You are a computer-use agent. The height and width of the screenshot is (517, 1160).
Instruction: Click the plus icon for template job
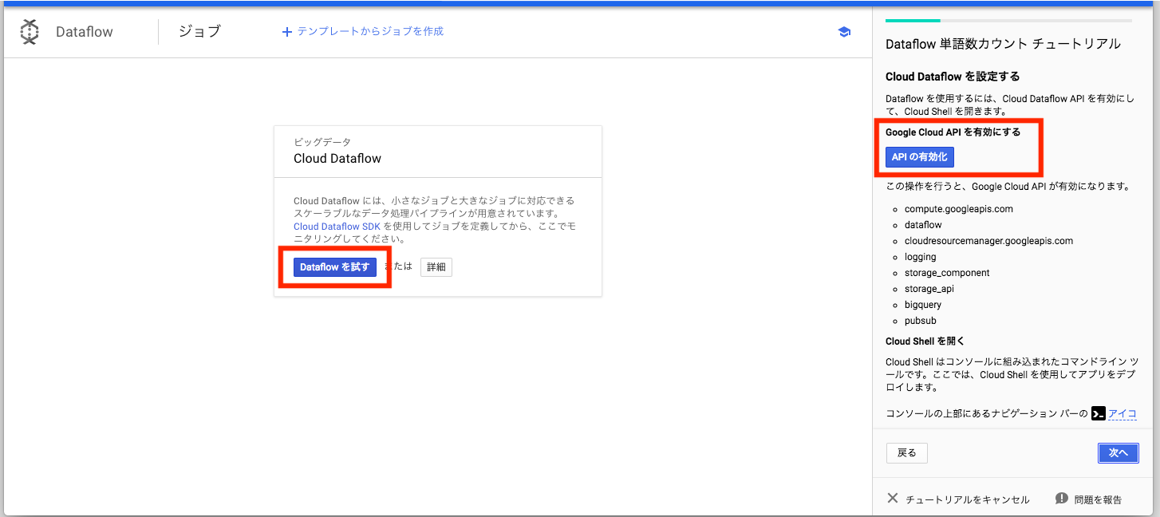click(x=287, y=32)
